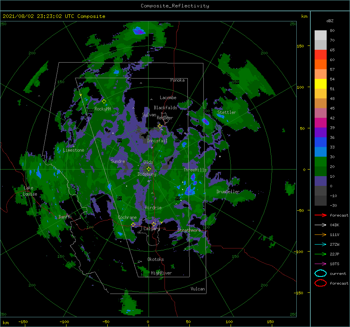This screenshot has width=350, height=327.
Task: Click the 04DK legend text
Action: point(334,225)
